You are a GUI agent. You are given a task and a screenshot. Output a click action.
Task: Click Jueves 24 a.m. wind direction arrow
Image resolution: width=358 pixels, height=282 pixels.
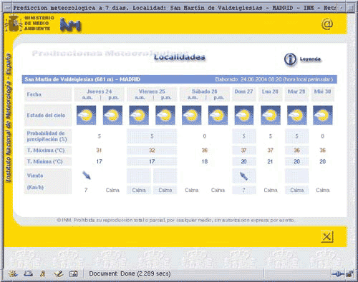click(87, 176)
